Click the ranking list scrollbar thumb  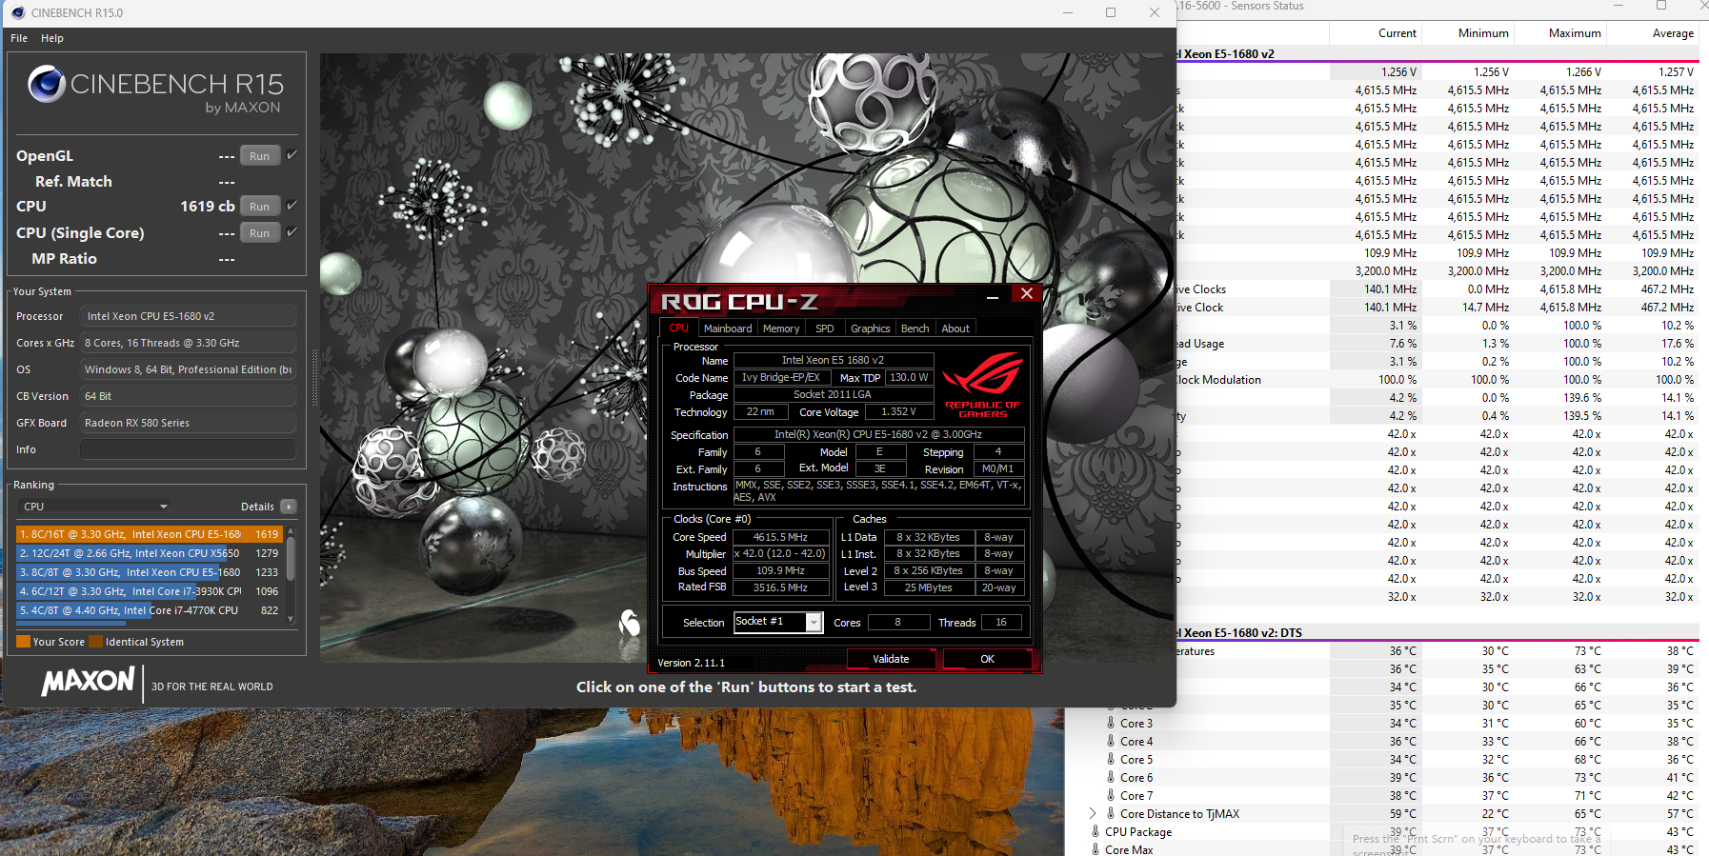point(291,559)
